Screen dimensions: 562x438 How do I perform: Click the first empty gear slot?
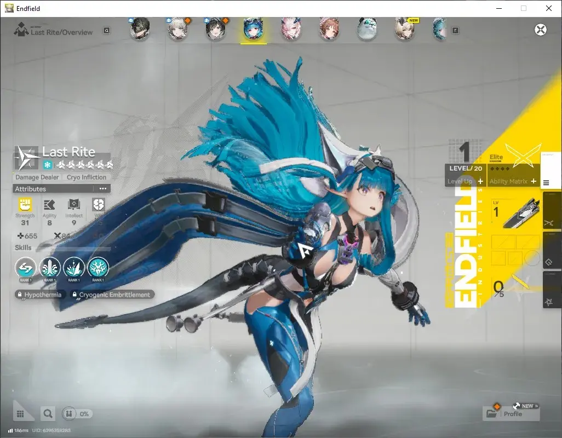[x=503, y=242]
